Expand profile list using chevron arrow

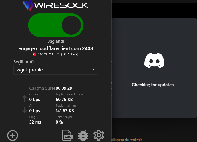(x=93, y=70)
